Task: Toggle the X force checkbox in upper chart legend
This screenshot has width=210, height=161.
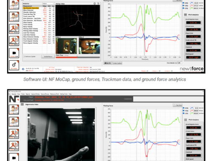Action: click(184, 3)
